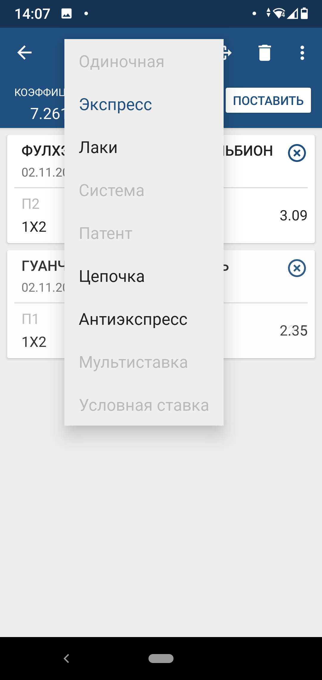Viewport: 322px width, 680px height.
Task: Remove the Фулхэм bet with X icon
Action: (297, 153)
